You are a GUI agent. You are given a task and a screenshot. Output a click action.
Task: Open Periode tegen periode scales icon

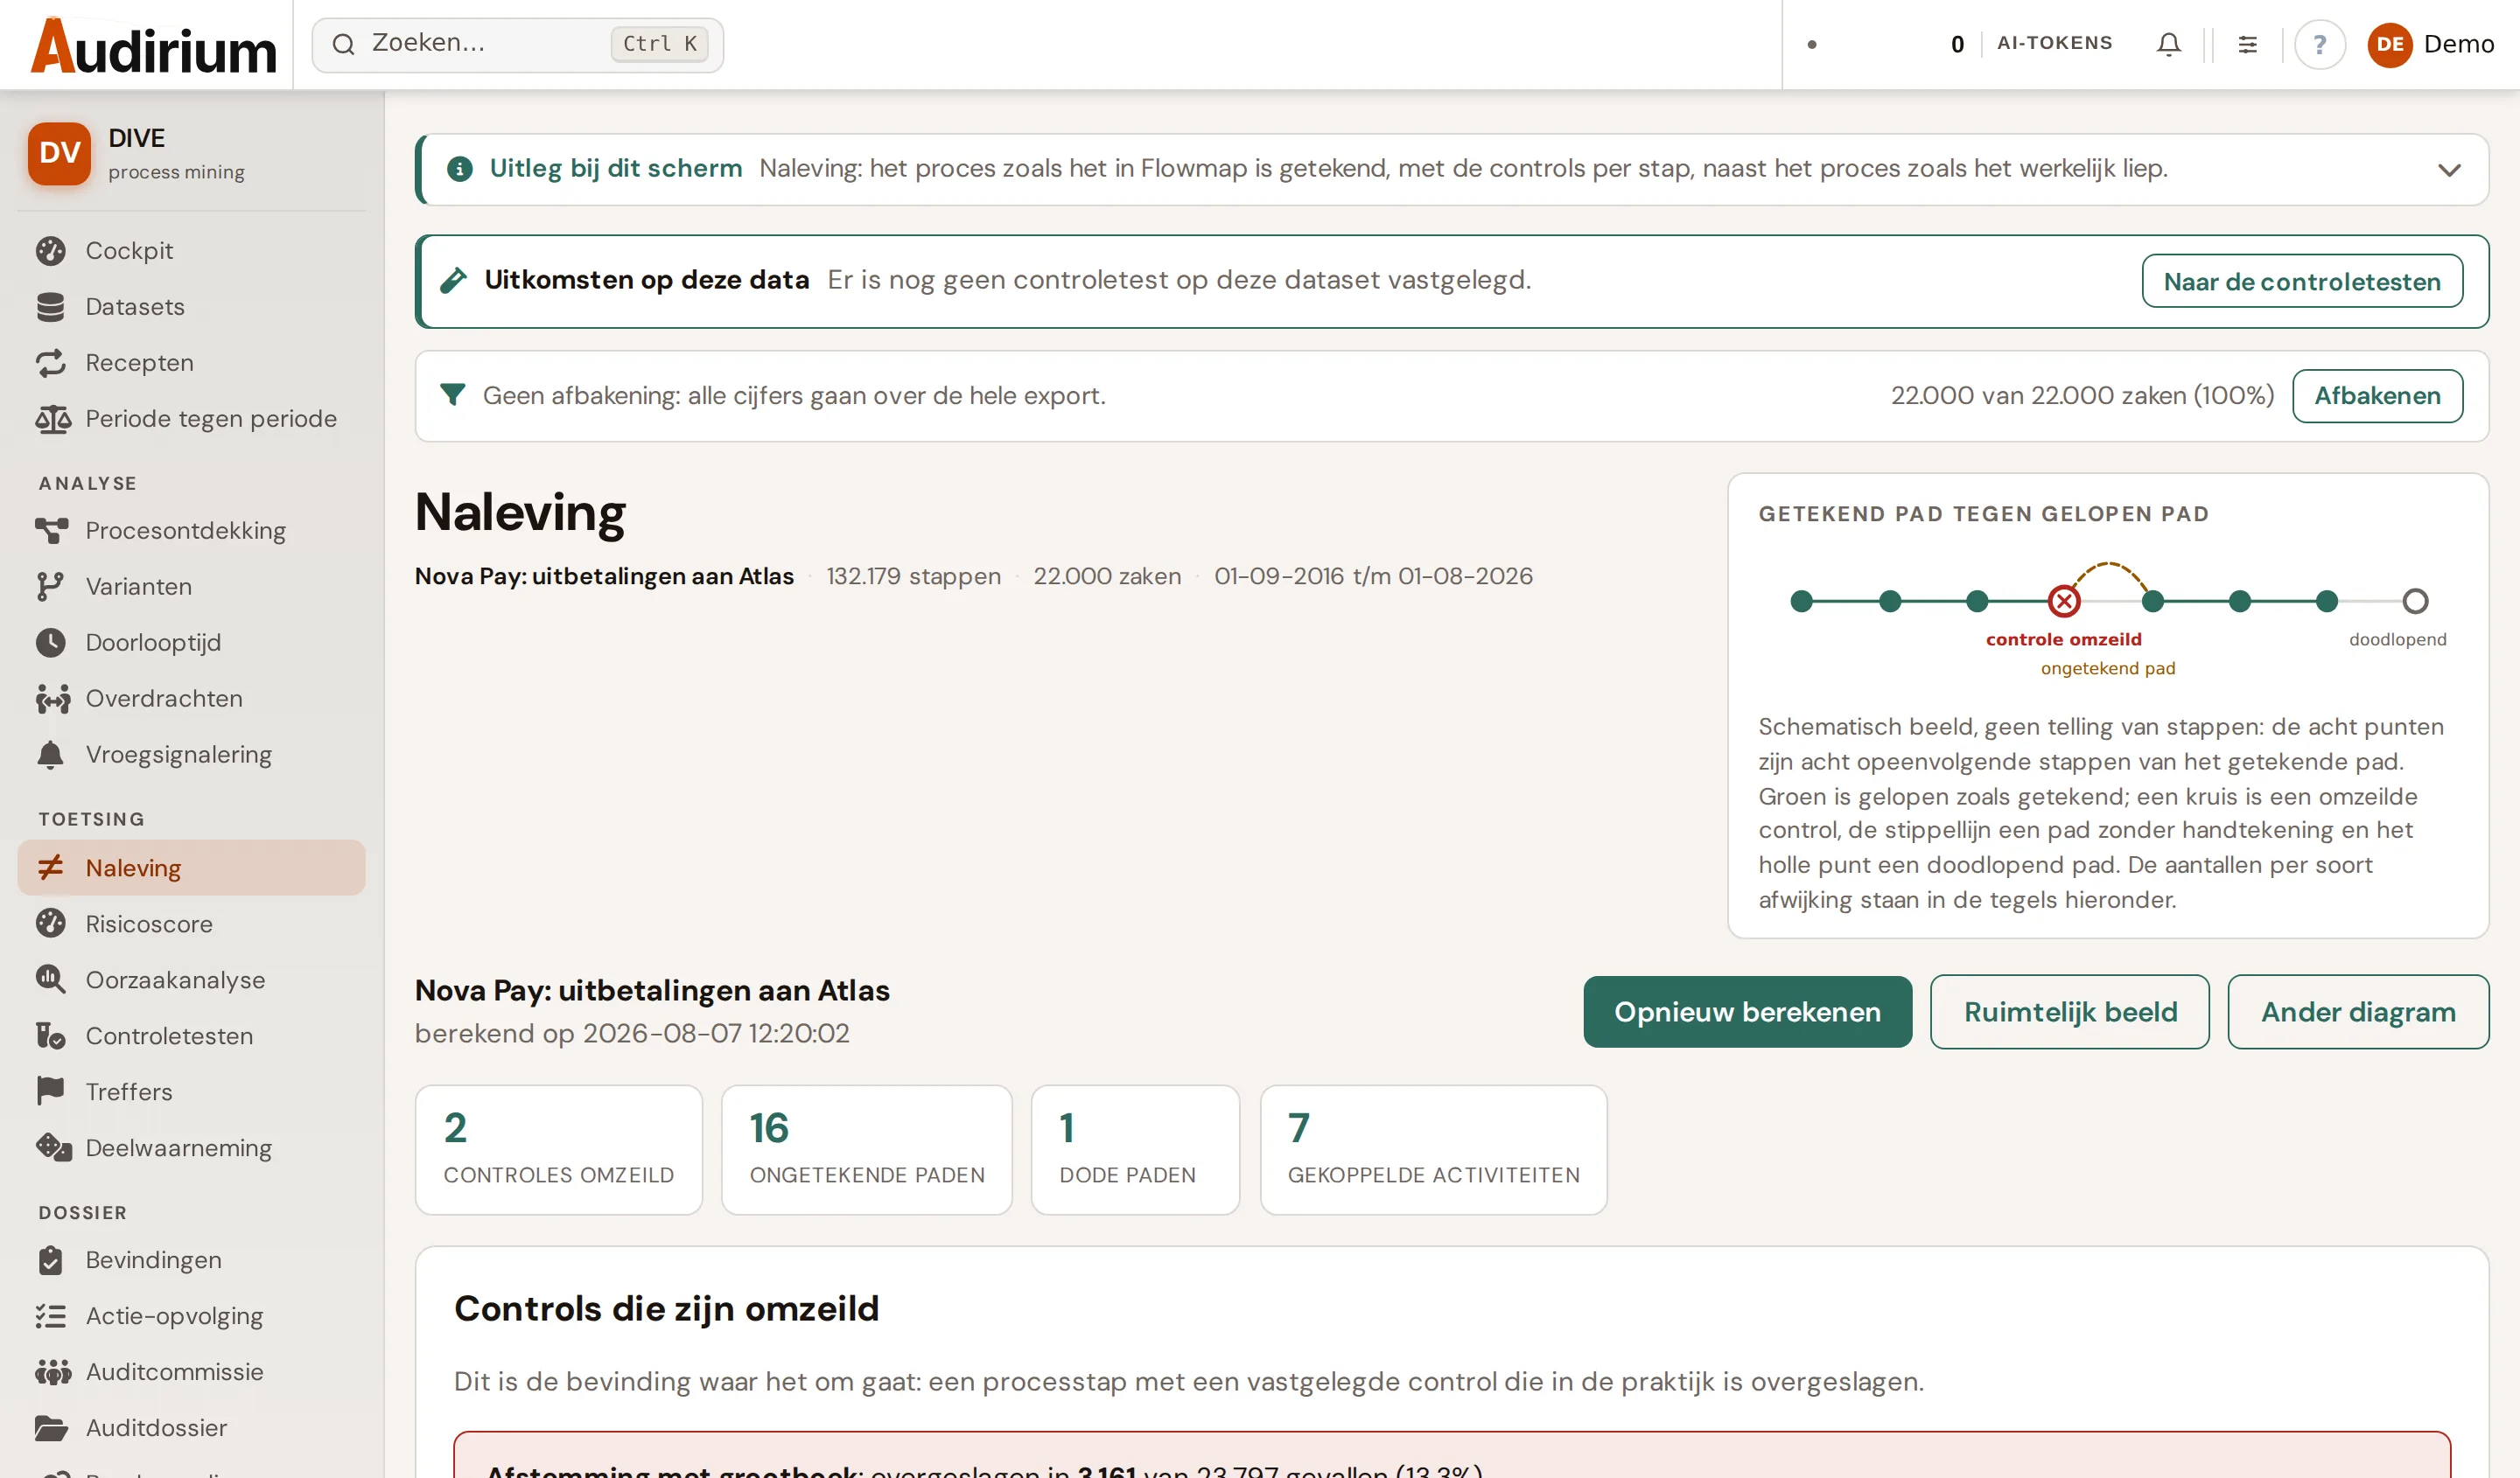(x=52, y=418)
